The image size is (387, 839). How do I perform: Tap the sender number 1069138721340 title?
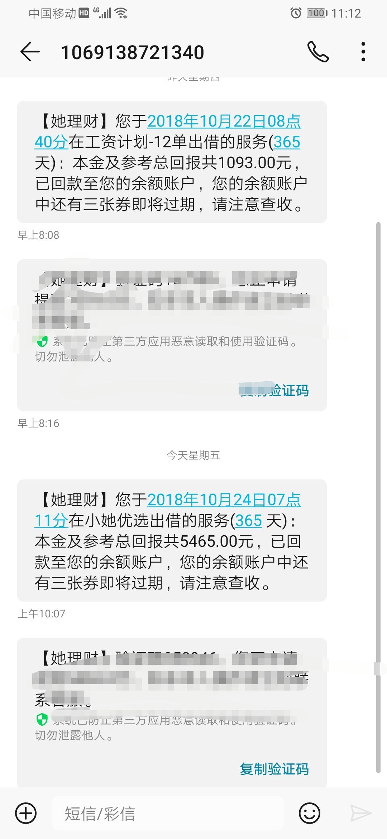coord(133,52)
